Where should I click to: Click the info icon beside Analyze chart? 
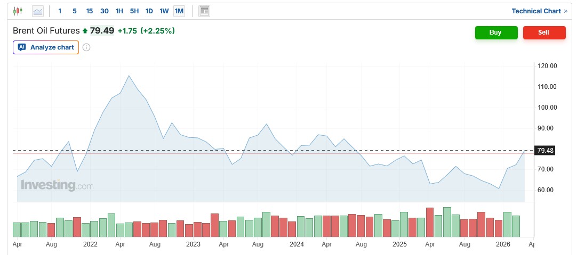(x=86, y=47)
